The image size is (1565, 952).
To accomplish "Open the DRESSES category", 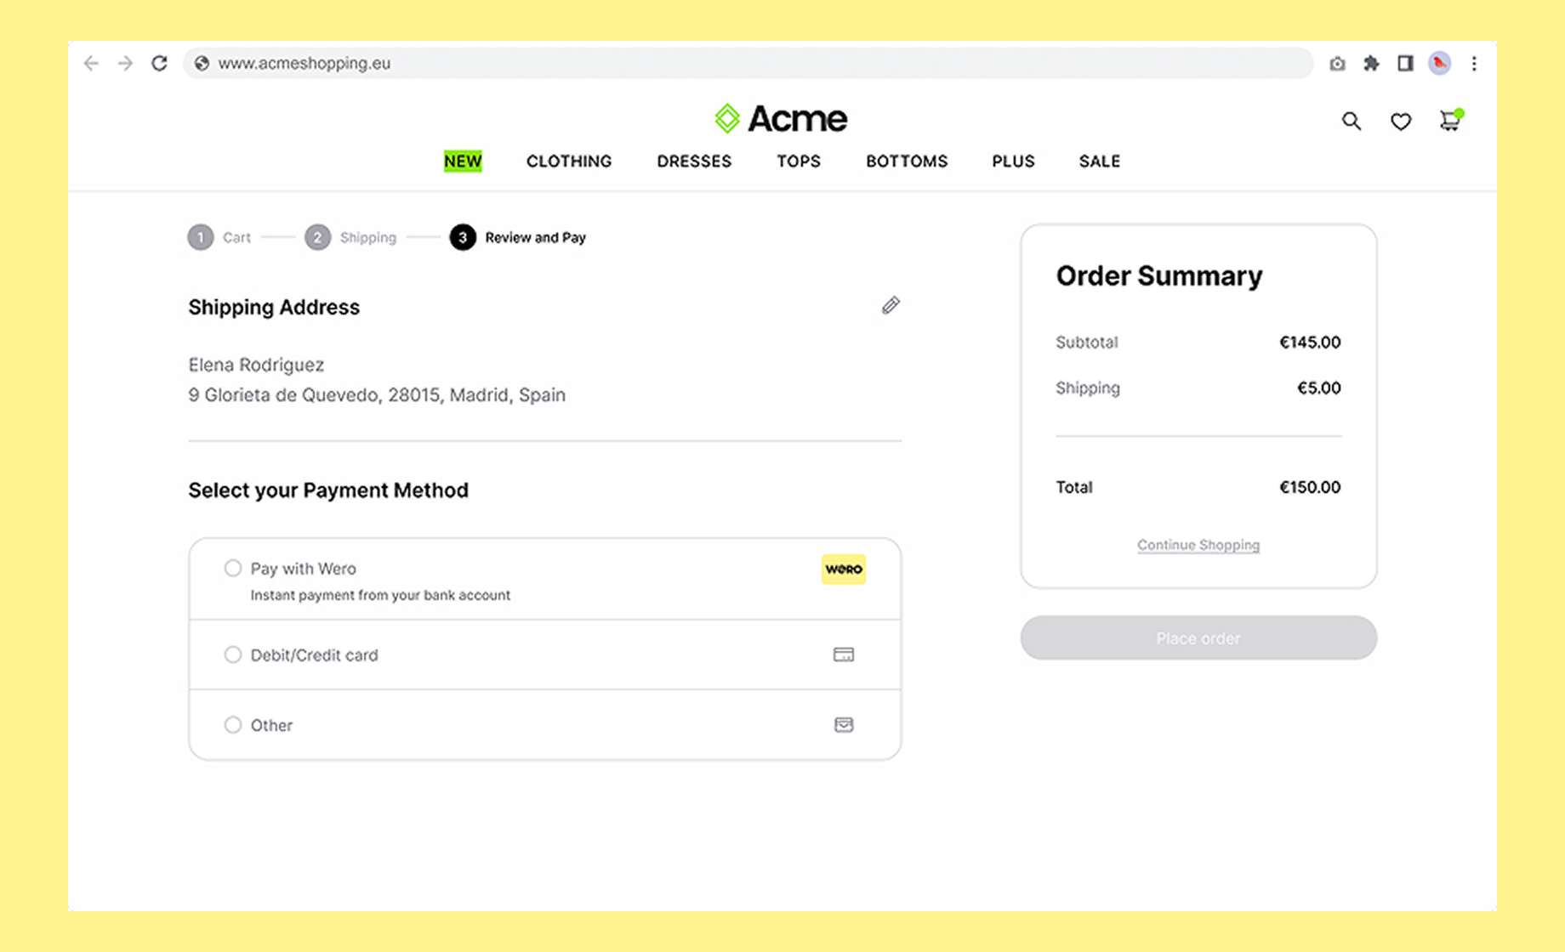I will coord(693,161).
